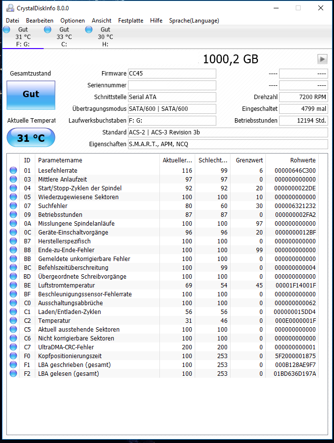334x443 pixels.
Task: Click the blue status orb for disk C:
Action: (48, 29)
